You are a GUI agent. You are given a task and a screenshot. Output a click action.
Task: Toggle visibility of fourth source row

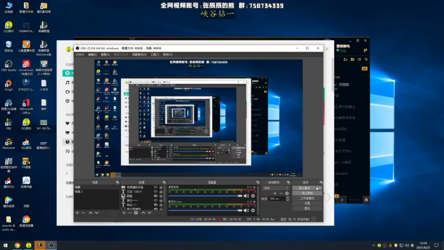point(155,200)
